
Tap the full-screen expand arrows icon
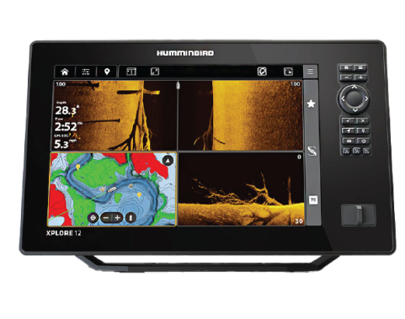[x=155, y=72]
